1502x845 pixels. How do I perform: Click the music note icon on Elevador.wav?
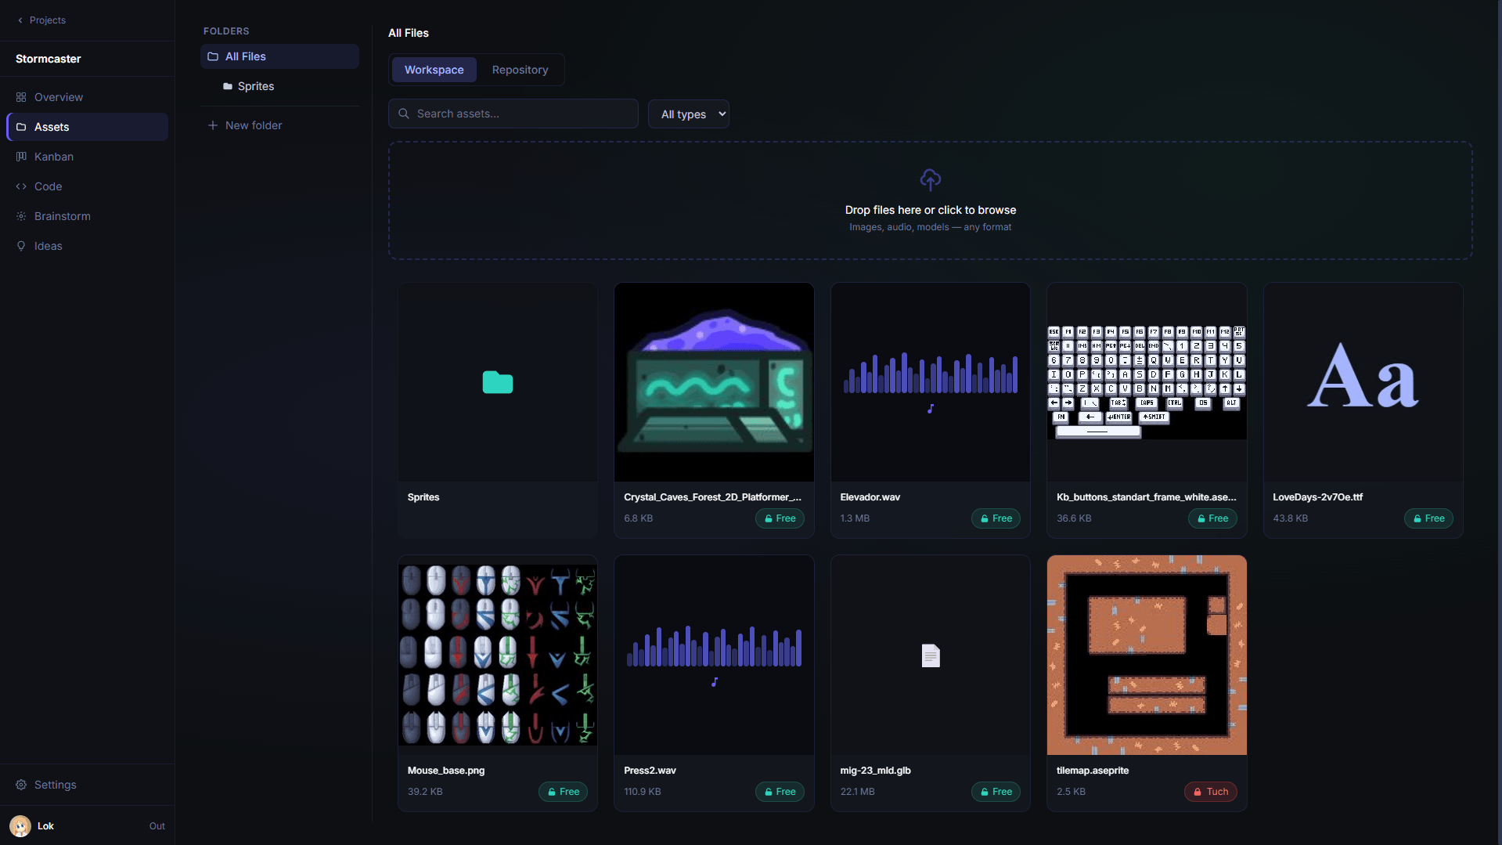click(x=931, y=409)
